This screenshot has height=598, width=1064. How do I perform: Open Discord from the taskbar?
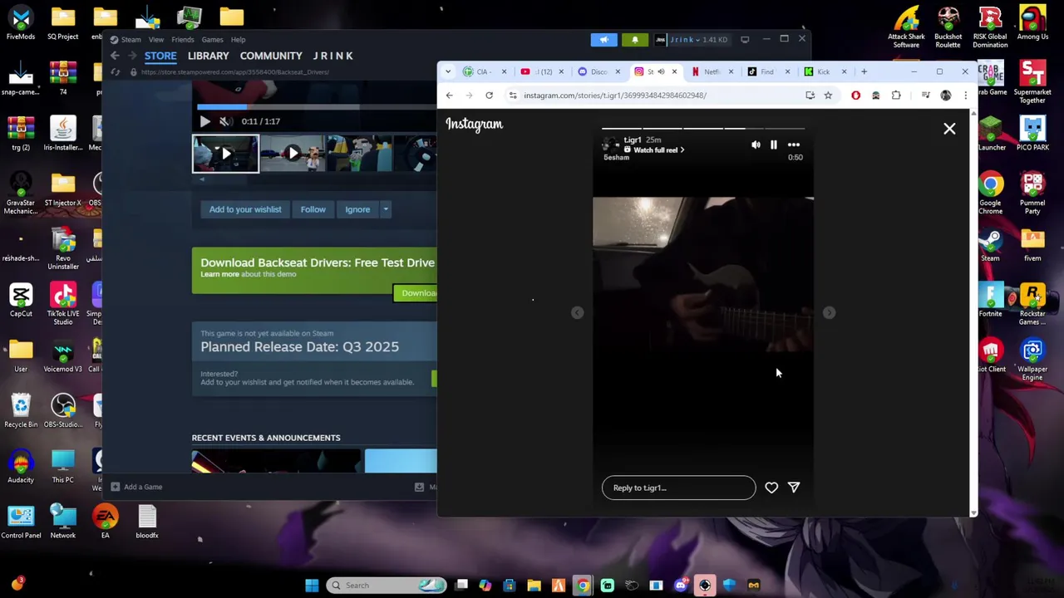tap(681, 586)
